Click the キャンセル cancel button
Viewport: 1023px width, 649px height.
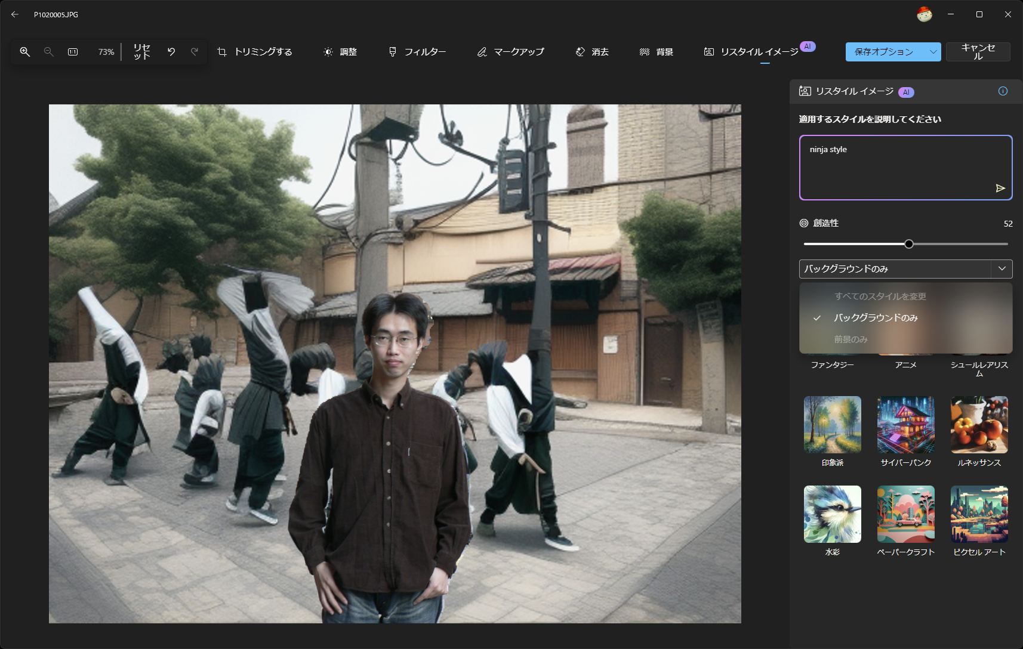(x=978, y=52)
